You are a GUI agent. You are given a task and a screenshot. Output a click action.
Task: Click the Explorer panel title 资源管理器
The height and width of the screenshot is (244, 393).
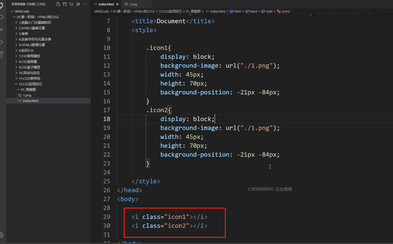click(28, 4)
